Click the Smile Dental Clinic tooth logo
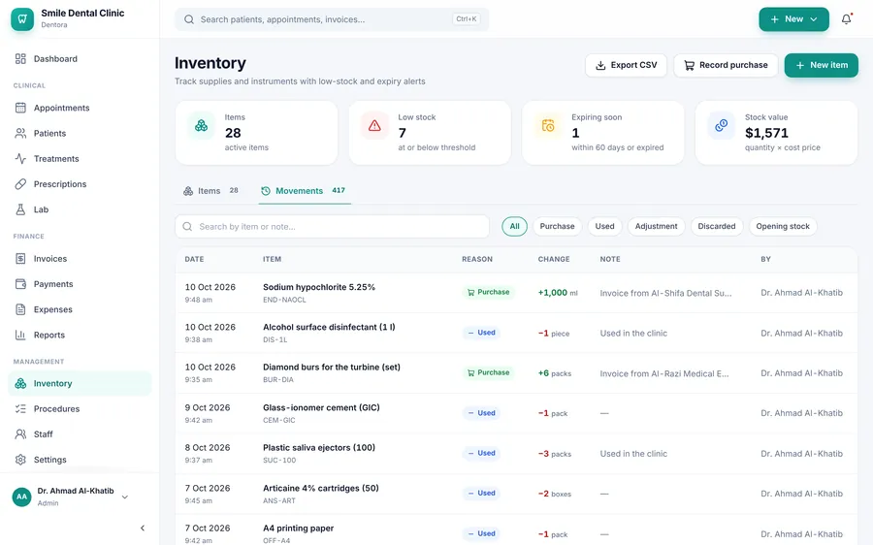Viewport: 873px width, 545px height. pyautogui.click(x=22, y=19)
